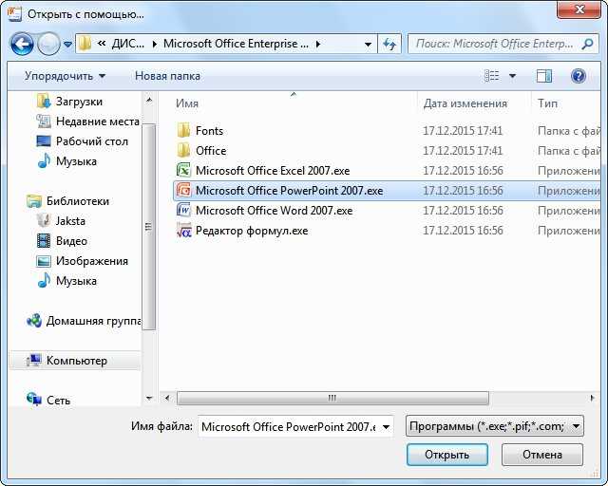Focus the Поиск search field
Image resolution: width=608 pixels, height=486 pixels.
495,44
